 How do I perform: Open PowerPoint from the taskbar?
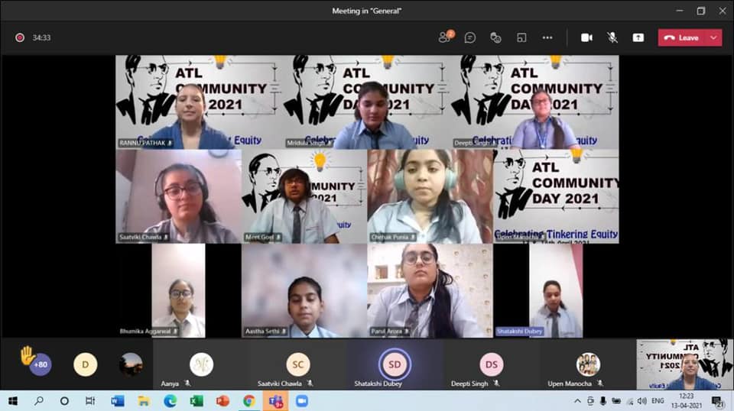(x=222, y=400)
